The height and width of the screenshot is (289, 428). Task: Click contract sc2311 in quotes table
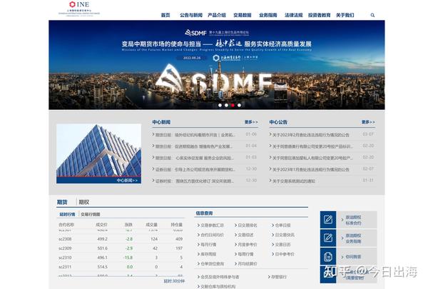coord(65,267)
